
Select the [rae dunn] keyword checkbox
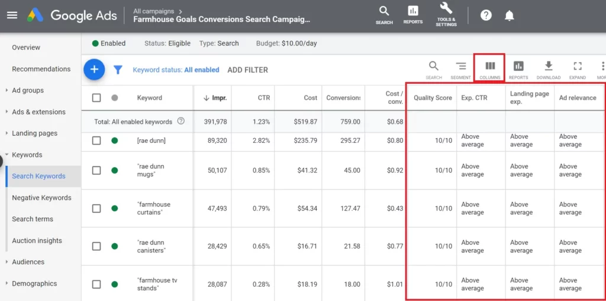[x=96, y=140]
